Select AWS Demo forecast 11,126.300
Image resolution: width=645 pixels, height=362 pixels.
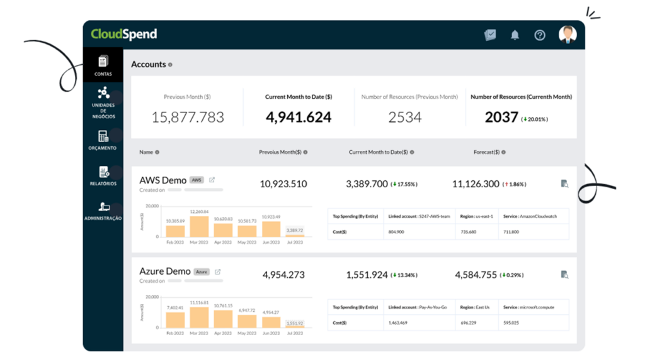(x=476, y=184)
